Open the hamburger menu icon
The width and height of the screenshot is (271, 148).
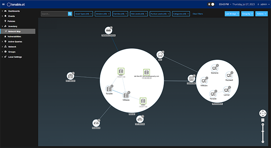3,4
